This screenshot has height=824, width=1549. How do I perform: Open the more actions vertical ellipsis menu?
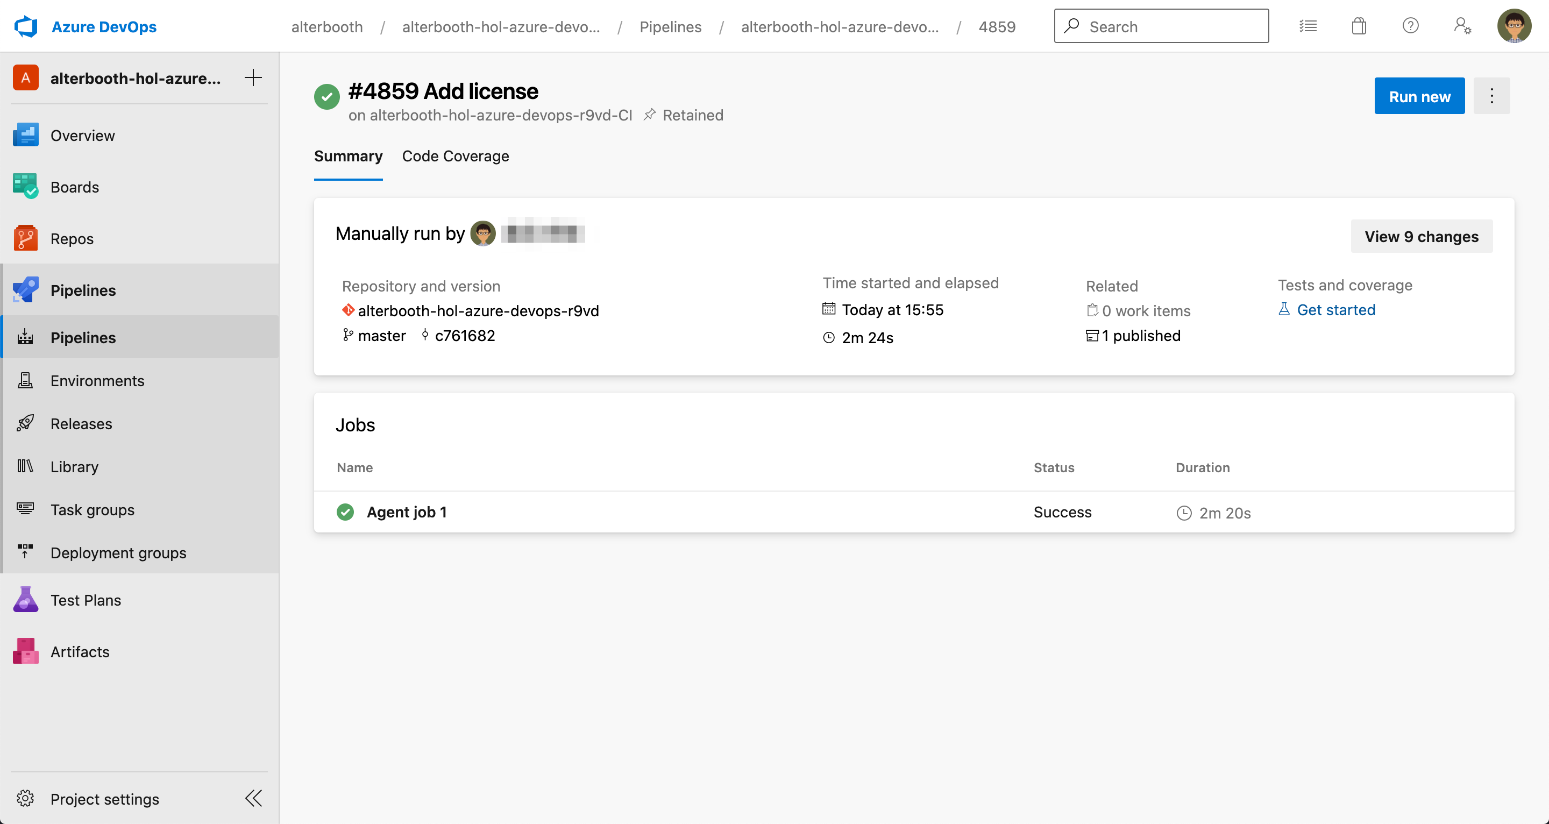(x=1491, y=96)
